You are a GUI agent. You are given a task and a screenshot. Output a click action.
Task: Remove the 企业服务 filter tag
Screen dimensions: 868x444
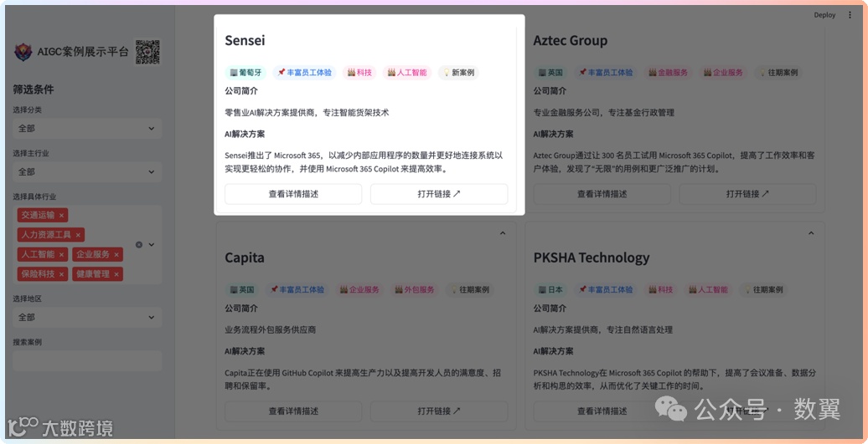point(116,254)
